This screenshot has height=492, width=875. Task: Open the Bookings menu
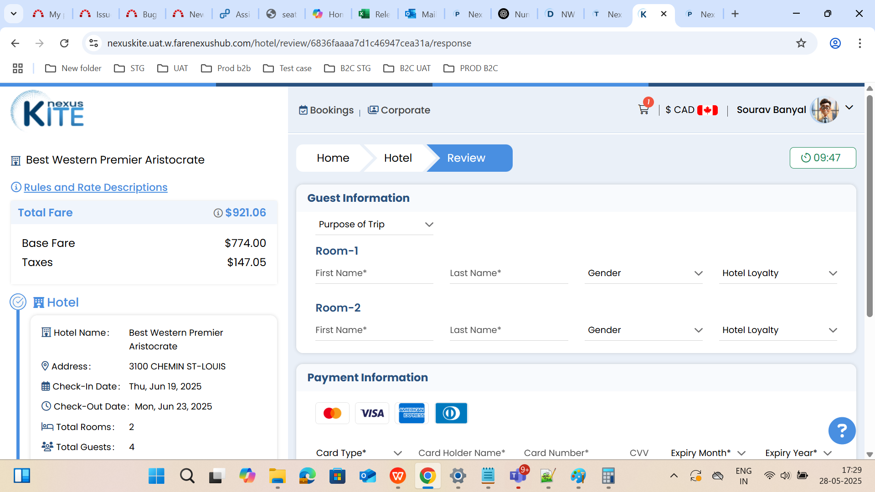326,110
